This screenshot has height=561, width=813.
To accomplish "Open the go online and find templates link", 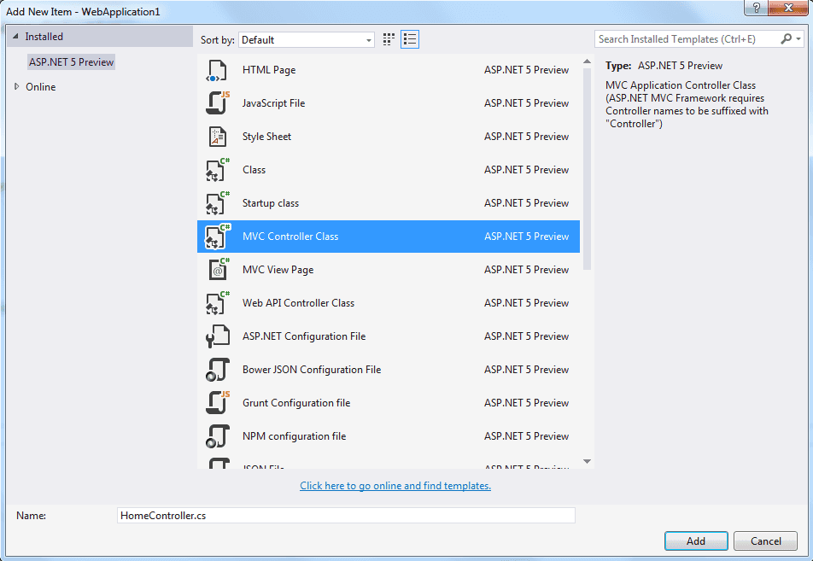I will (395, 486).
